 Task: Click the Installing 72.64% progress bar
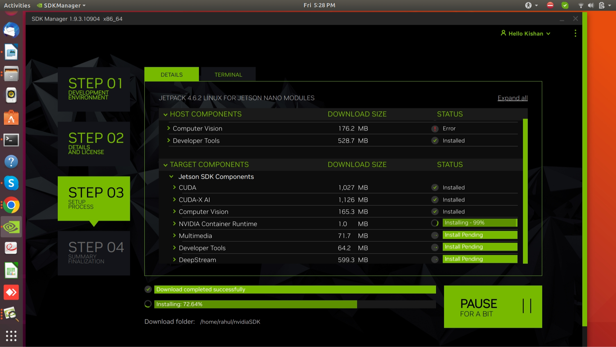click(295, 304)
